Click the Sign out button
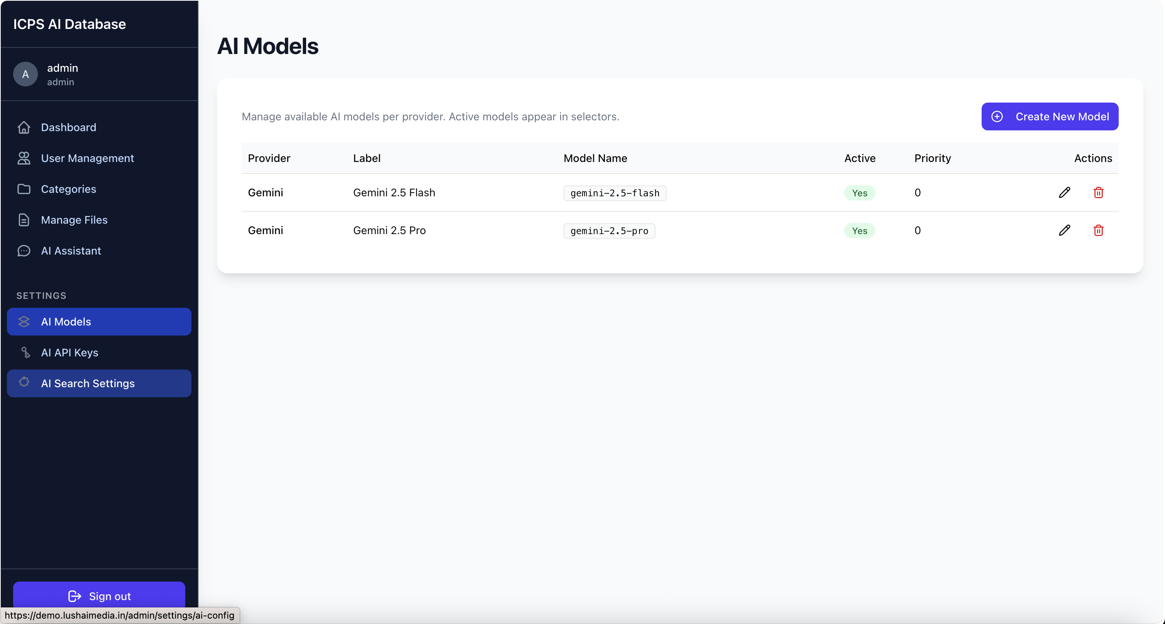 [x=99, y=595]
